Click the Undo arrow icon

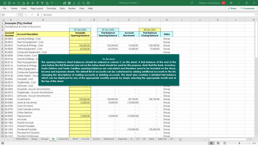52,3
